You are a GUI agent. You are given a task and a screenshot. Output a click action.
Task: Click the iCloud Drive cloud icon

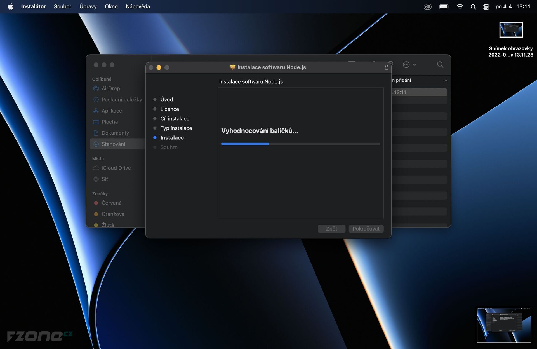point(96,168)
